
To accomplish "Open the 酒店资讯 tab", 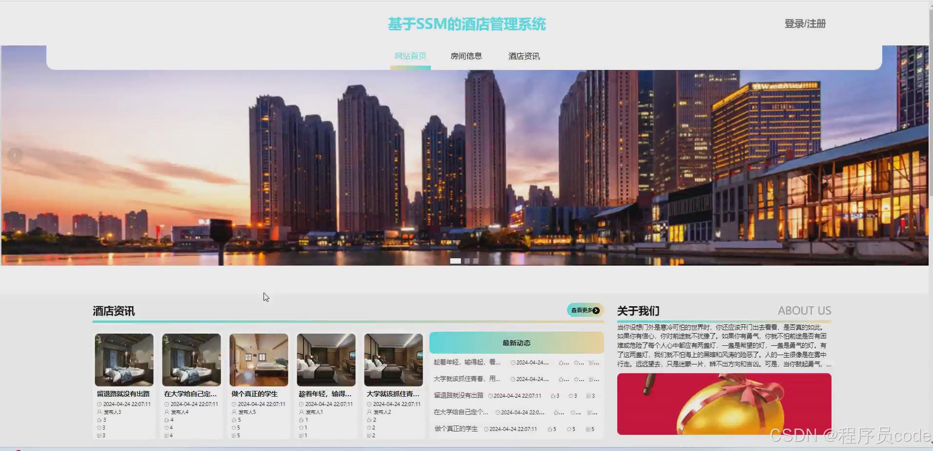I will pyautogui.click(x=523, y=56).
